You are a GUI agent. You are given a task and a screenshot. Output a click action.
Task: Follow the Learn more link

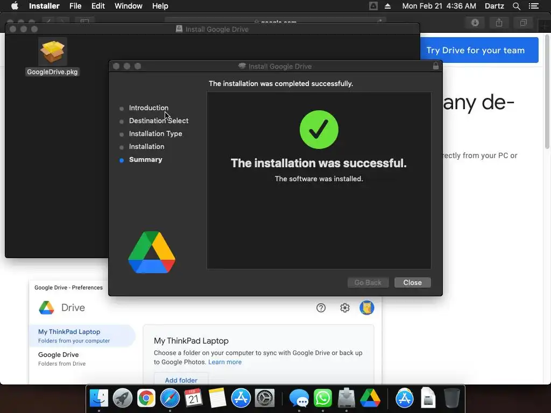click(x=225, y=362)
